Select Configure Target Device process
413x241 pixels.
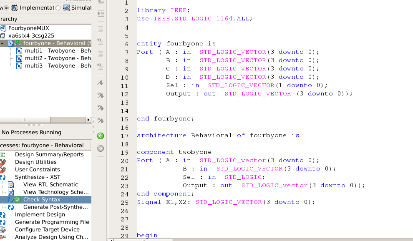coord(47,230)
